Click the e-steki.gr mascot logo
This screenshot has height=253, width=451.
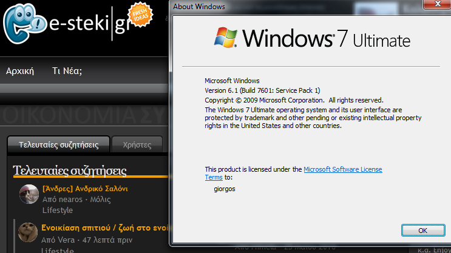[x=25, y=24]
